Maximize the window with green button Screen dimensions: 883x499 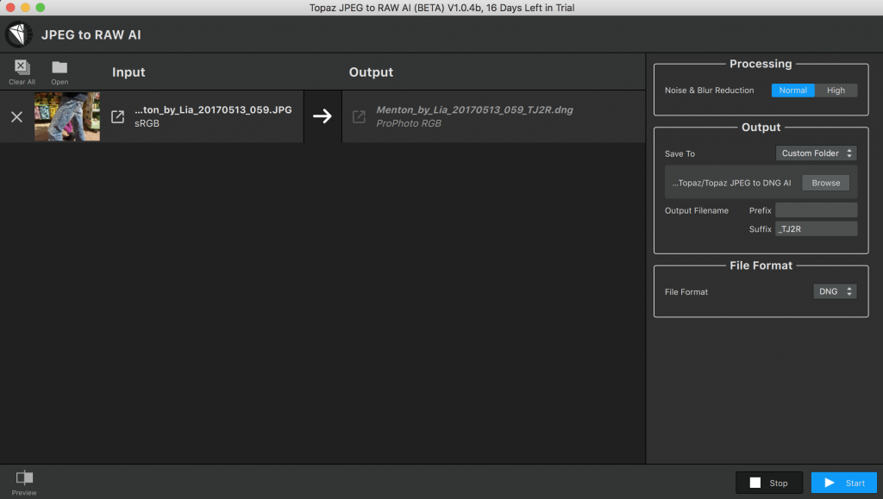[41, 7]
